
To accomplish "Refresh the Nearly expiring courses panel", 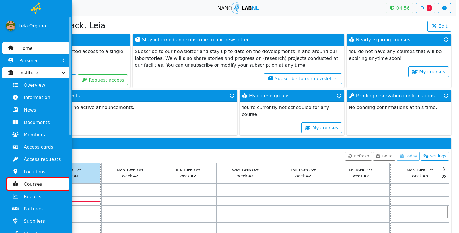I will (x=446, y=40).
